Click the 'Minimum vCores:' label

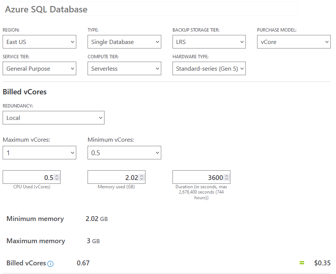click(111, 140)
